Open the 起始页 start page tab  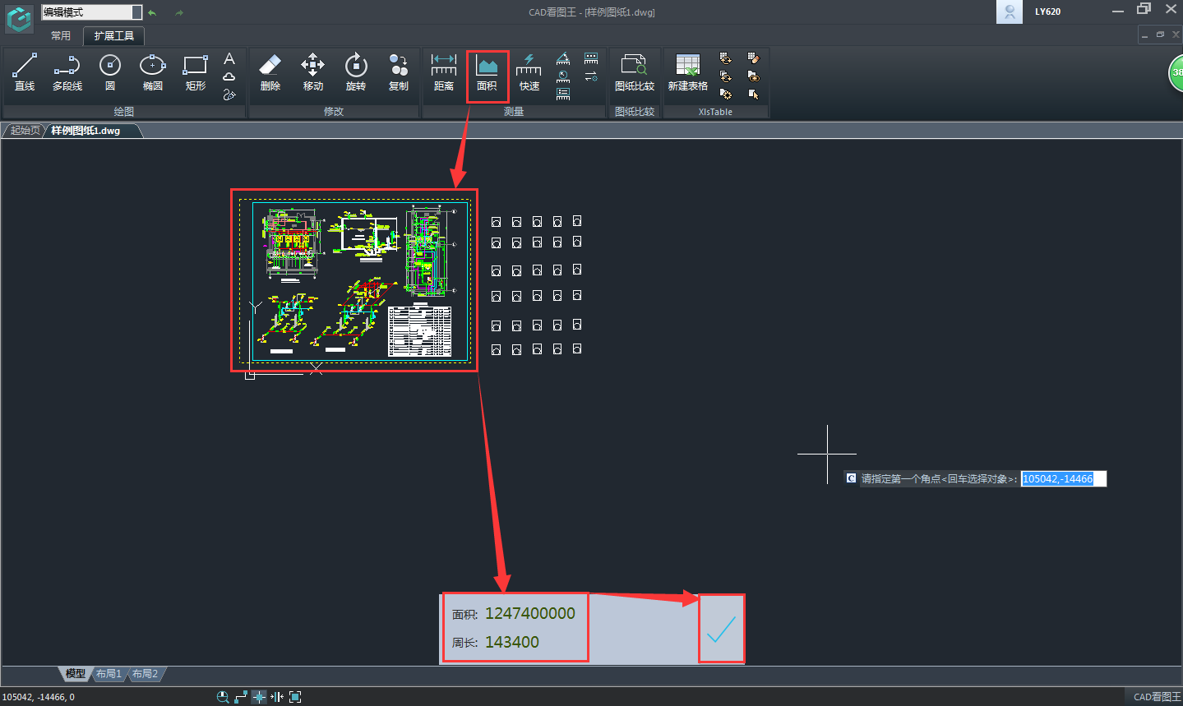(25, 131)
